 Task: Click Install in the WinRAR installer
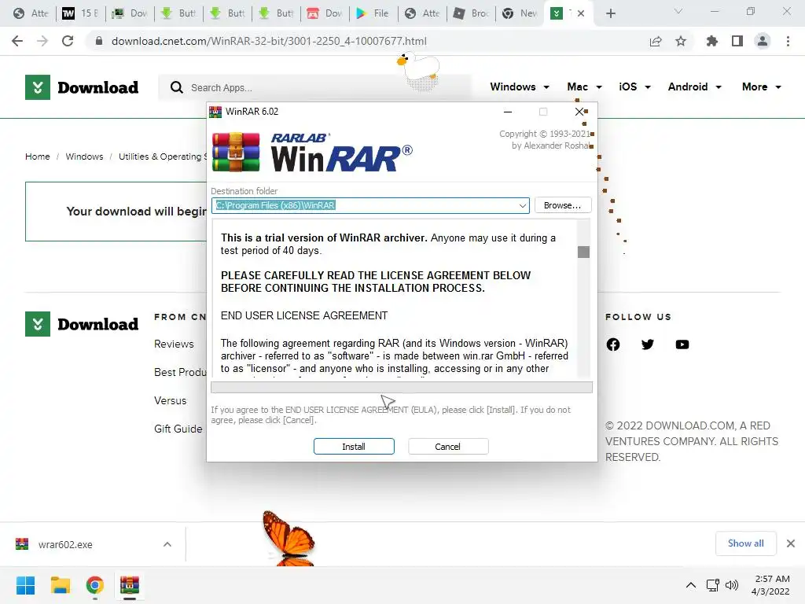[354, 447]
